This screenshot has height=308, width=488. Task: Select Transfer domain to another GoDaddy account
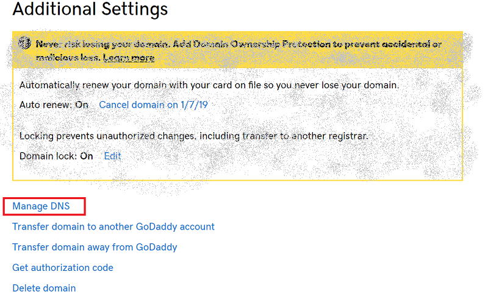coord(113,226)
